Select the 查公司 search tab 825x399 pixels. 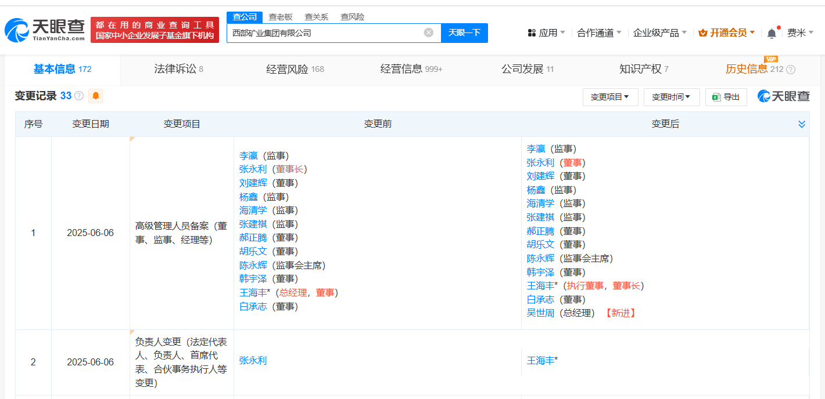point(245,17)
